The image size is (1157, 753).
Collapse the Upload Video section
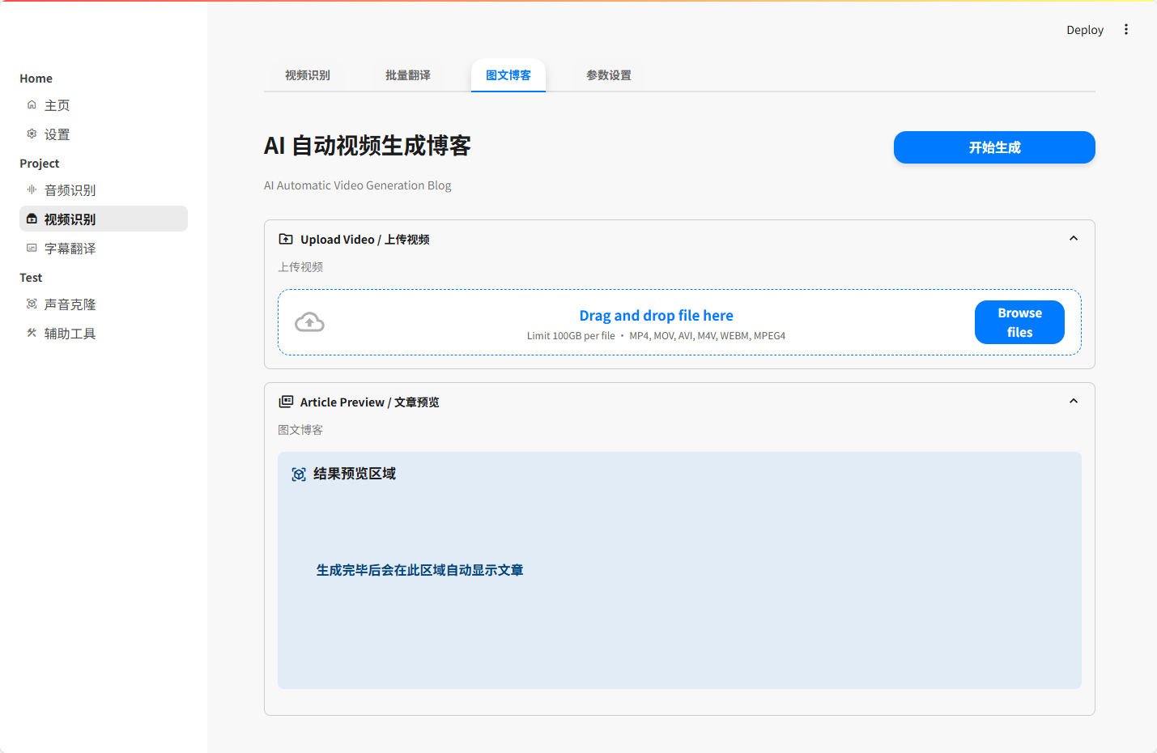(x=1073, y=239)
